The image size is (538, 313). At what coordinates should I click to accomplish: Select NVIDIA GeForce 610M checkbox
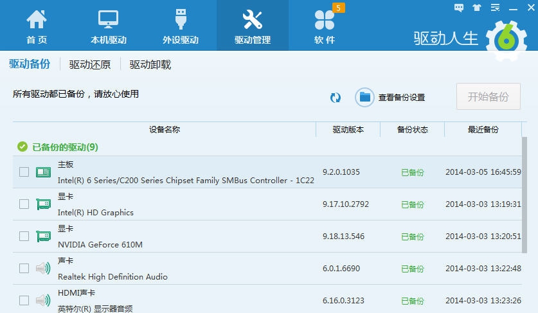point(24,237)
